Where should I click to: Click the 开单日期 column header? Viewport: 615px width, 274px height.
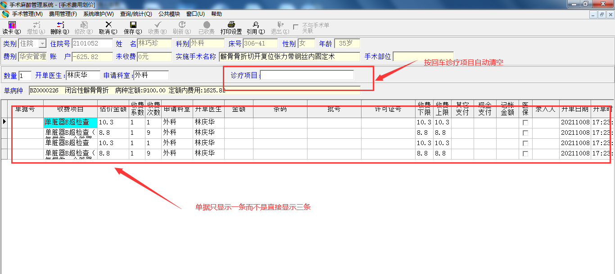pyautogui.click(x=575, y=109)
